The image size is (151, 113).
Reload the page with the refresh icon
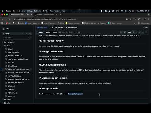click(x=10, y=19)
